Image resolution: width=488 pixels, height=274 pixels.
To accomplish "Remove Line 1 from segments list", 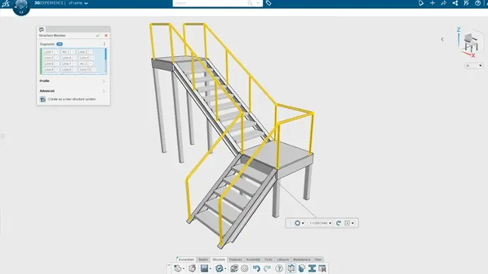I will (x=57, y=52).
